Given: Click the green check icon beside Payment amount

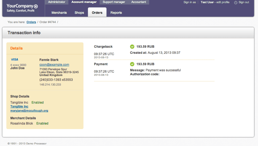Looking at the screenshot, I should (x=132, y=64).
